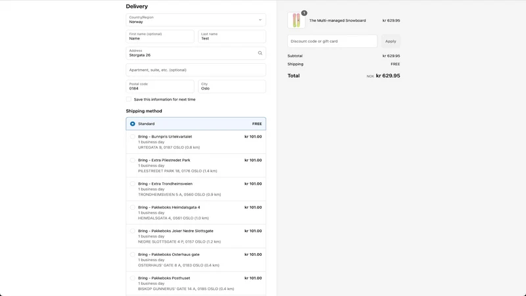Click the Apply discount button
The image size is (526, 296).
(x=391, y=41)
